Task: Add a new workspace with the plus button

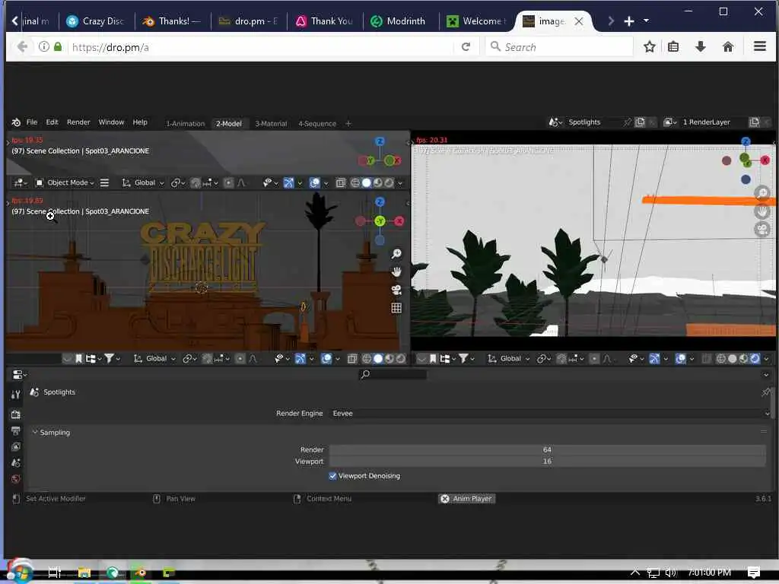Action: (348, 124)
